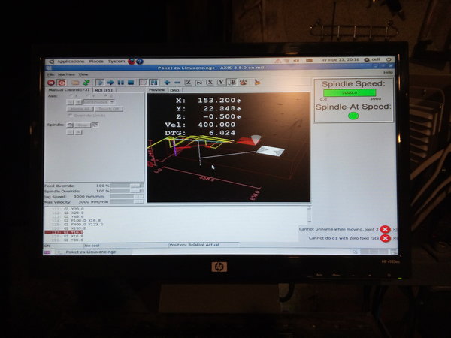Decrease spindle speed with minus button

coord(70,132)
